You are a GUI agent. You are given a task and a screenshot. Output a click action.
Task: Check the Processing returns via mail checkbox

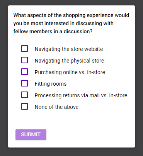[24, 95]
